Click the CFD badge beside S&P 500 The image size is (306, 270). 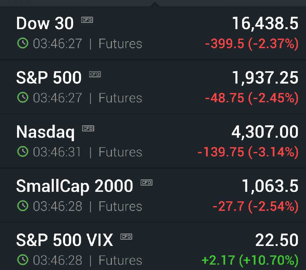(95, 74)
